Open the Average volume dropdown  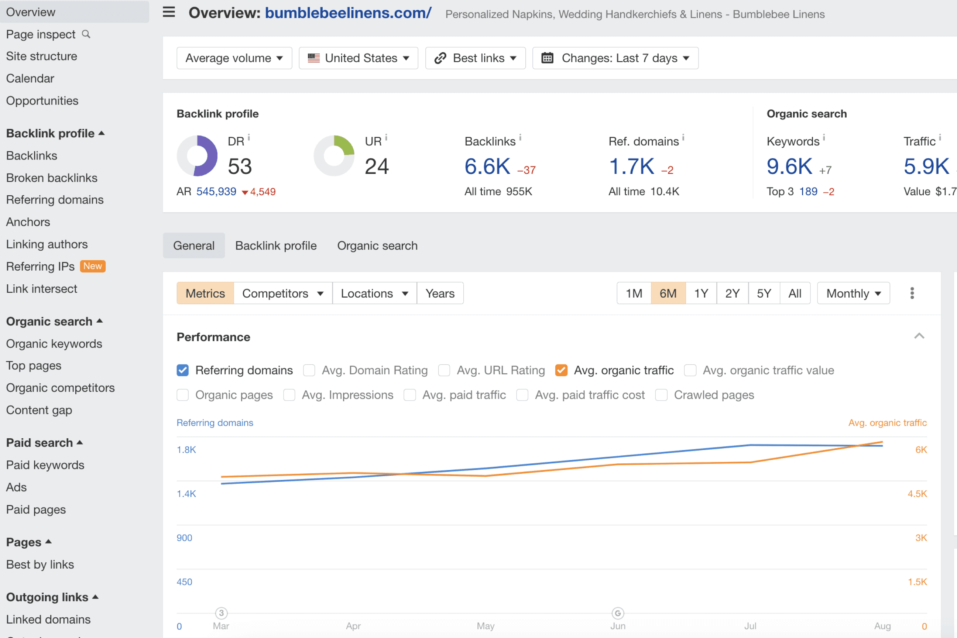tap(234, 58)
